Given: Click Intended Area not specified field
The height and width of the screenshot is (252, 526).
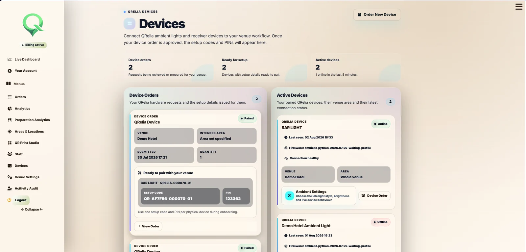Looking at the screenshot, I should 227,136.
